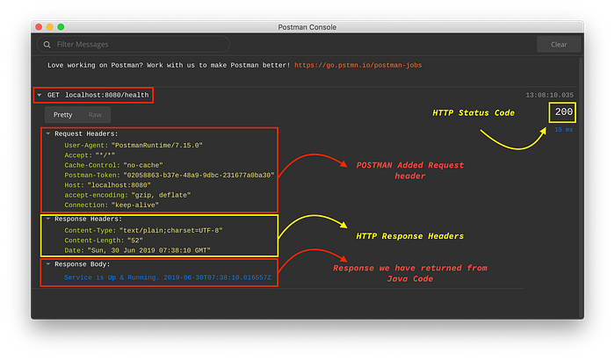Screen dimensions: 615x360
Task: Select the Host "localhost:8080" header line
Action: click(107, 185)
